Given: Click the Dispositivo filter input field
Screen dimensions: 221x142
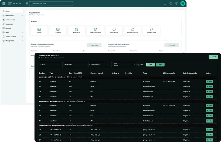Looking at the screenshot, I should point(75,64).
